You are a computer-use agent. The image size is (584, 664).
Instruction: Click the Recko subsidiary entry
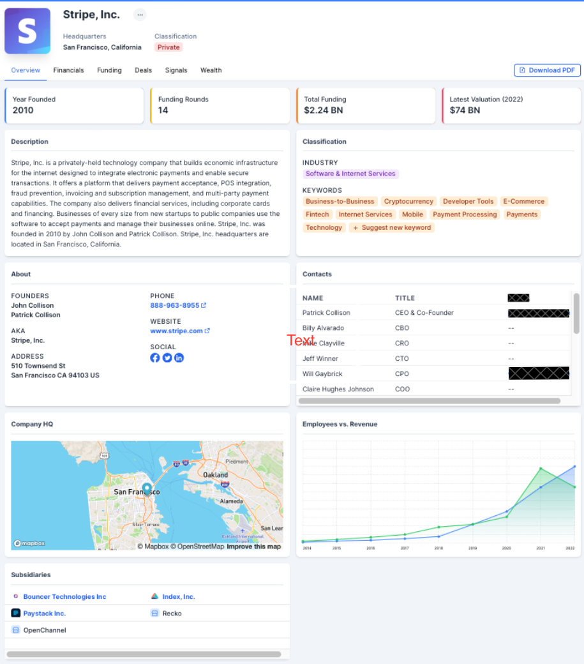pyautogui.click(x=172, y=614)
